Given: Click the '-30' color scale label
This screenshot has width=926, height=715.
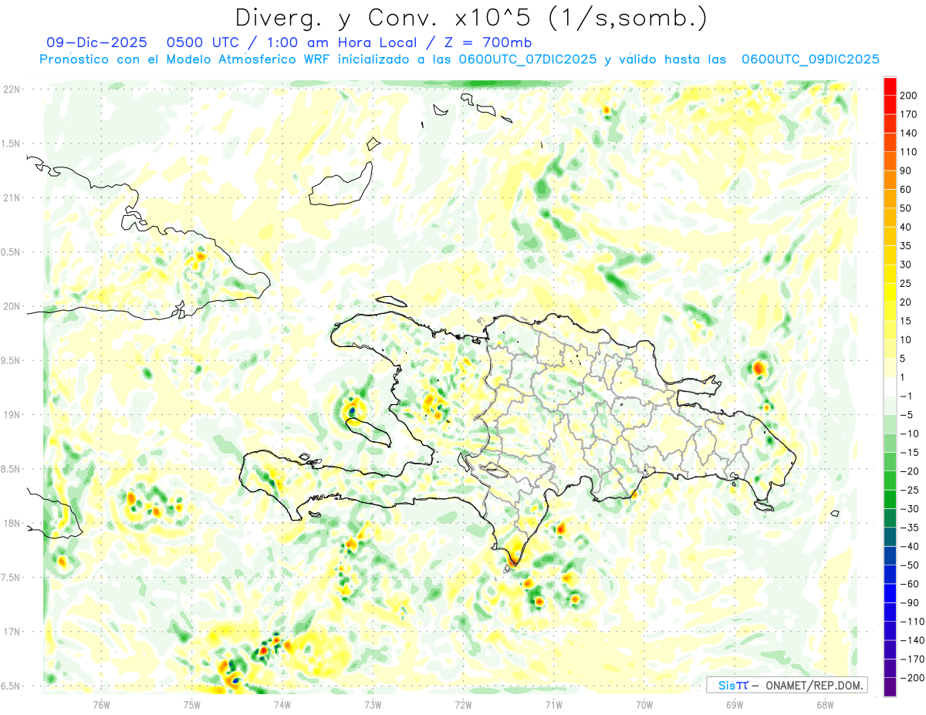Looking at the screenshot, I should point(911,509).
